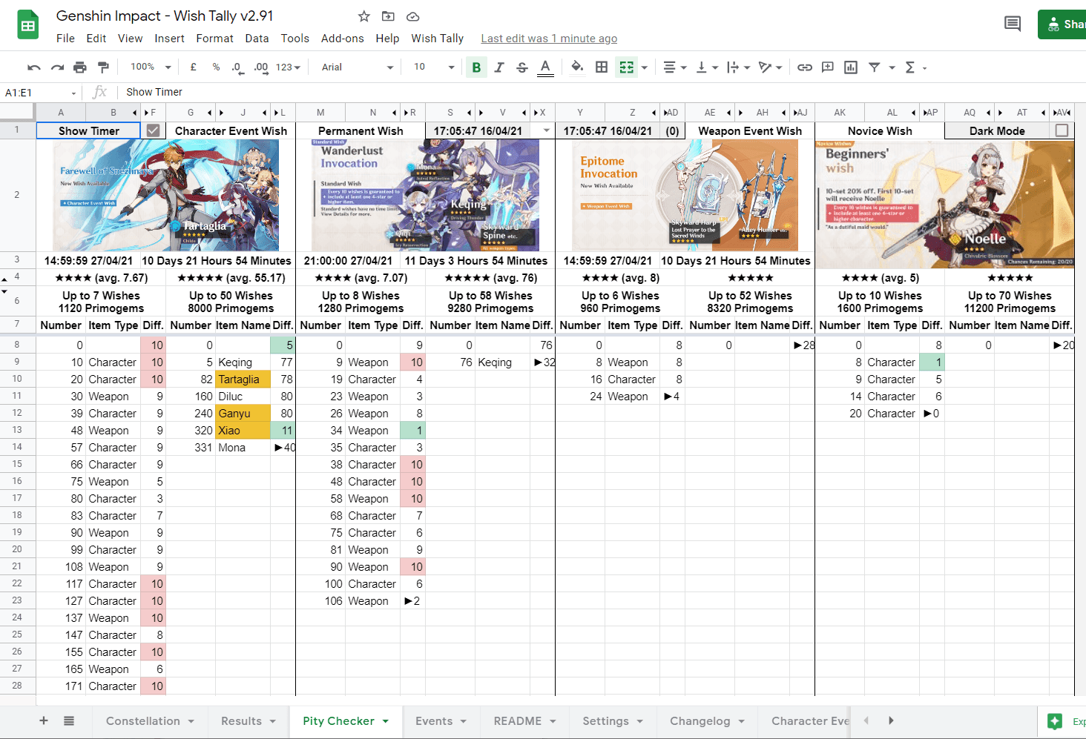Click the formula bar input
This screenshot has width=1086, height=739.
coord(601,93)
